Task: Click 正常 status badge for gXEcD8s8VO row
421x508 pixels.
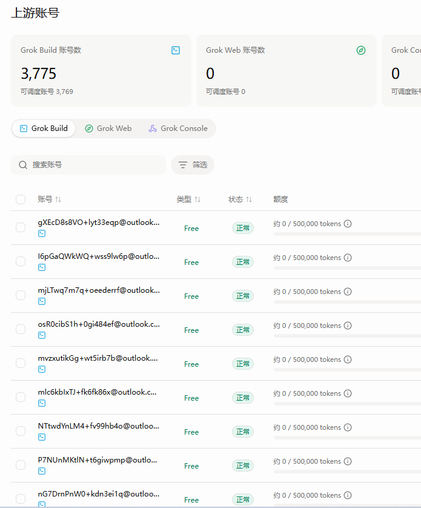Action: click(x=243, y=228)
